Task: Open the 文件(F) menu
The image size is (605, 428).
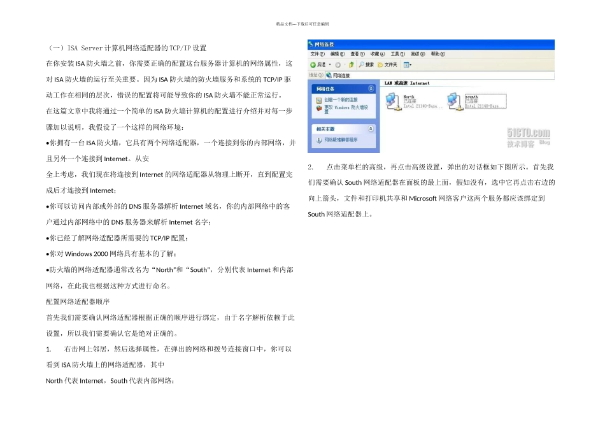Action: (317, 54)
